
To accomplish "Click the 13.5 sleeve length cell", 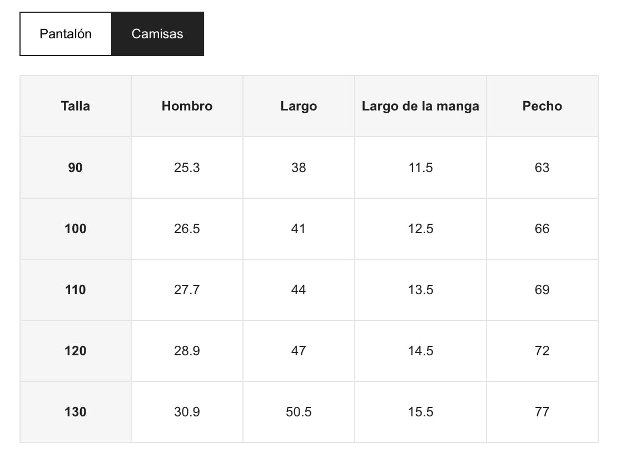I will click(420, 290).
